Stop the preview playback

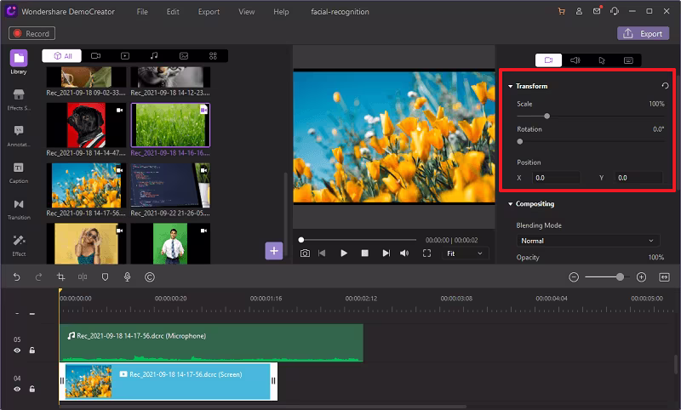(365, 253)
